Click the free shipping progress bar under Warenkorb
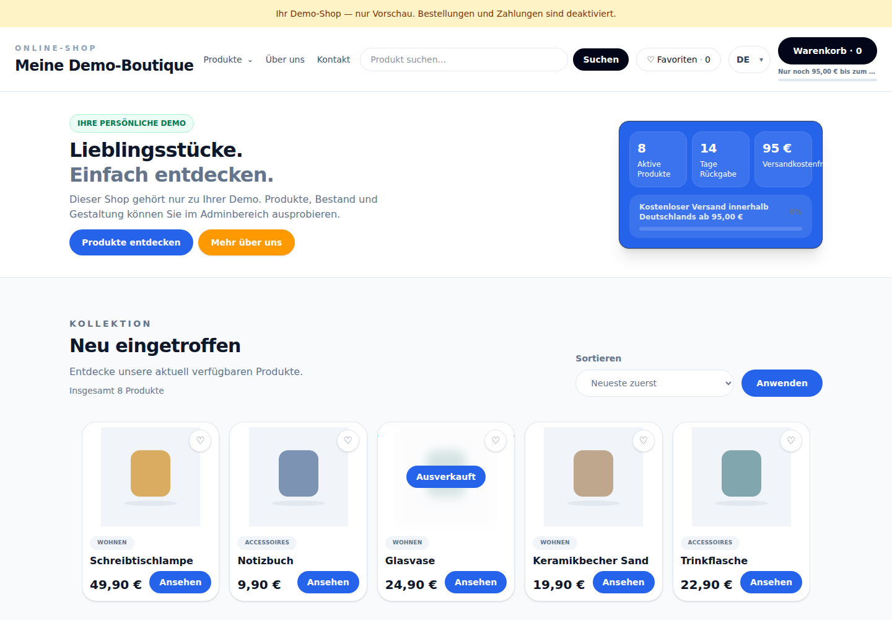 (x=828, y=80)
